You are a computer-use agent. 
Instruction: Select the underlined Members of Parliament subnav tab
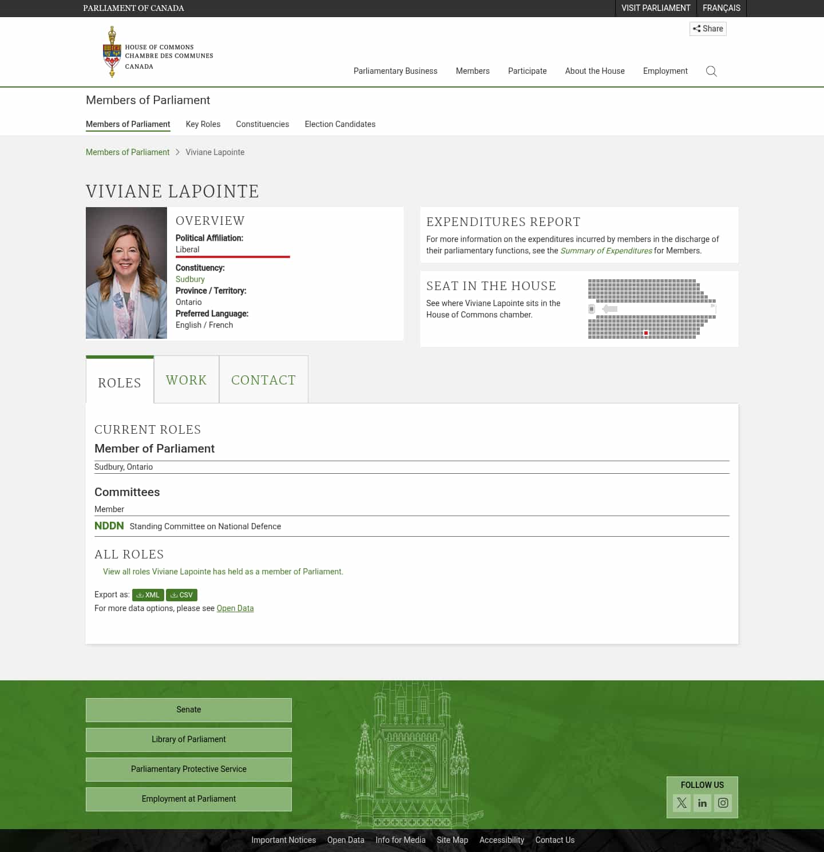click(x=128, y=124)
